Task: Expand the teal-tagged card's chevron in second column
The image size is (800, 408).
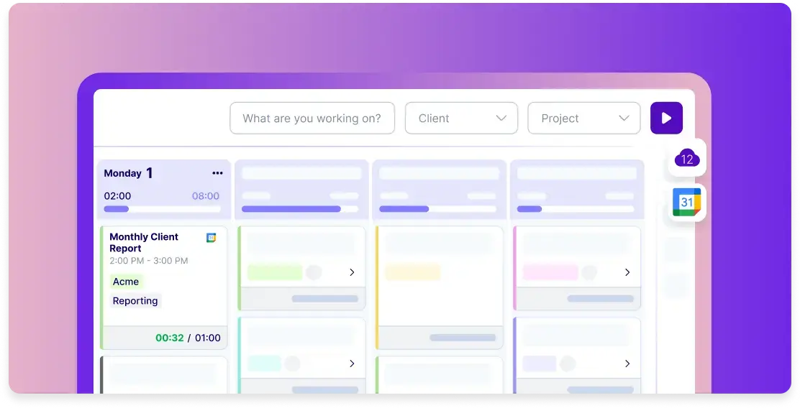Action: coord(352,363)
